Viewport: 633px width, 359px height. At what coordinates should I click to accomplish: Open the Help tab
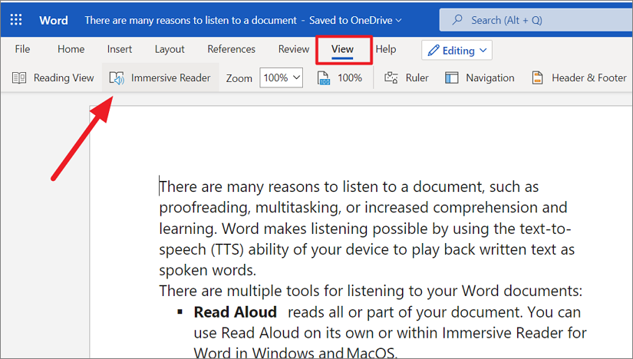[385, 49]
